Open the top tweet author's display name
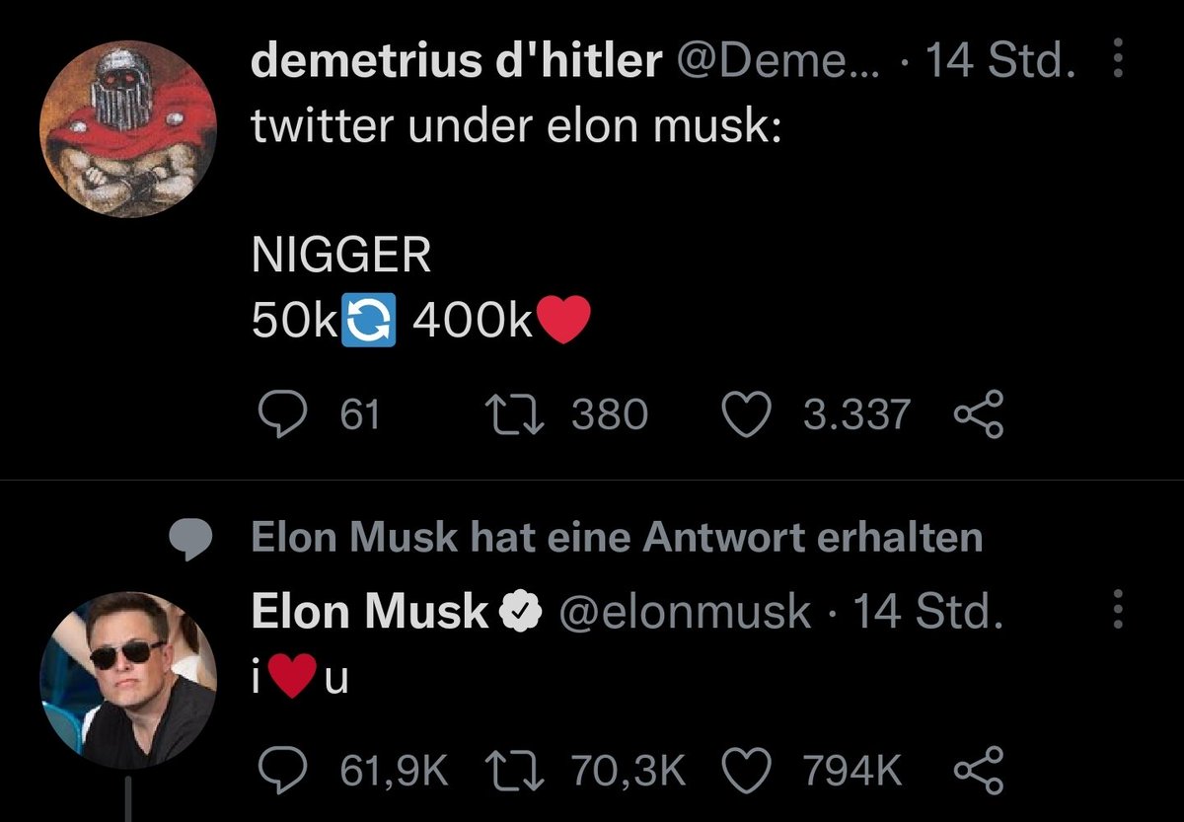This screenshot has width=1184, height=822. click(x=456, y=61)
